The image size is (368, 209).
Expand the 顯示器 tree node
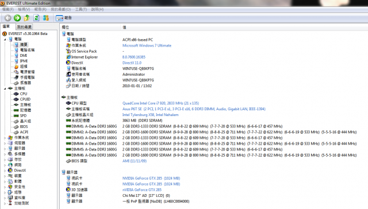point(5,149)
